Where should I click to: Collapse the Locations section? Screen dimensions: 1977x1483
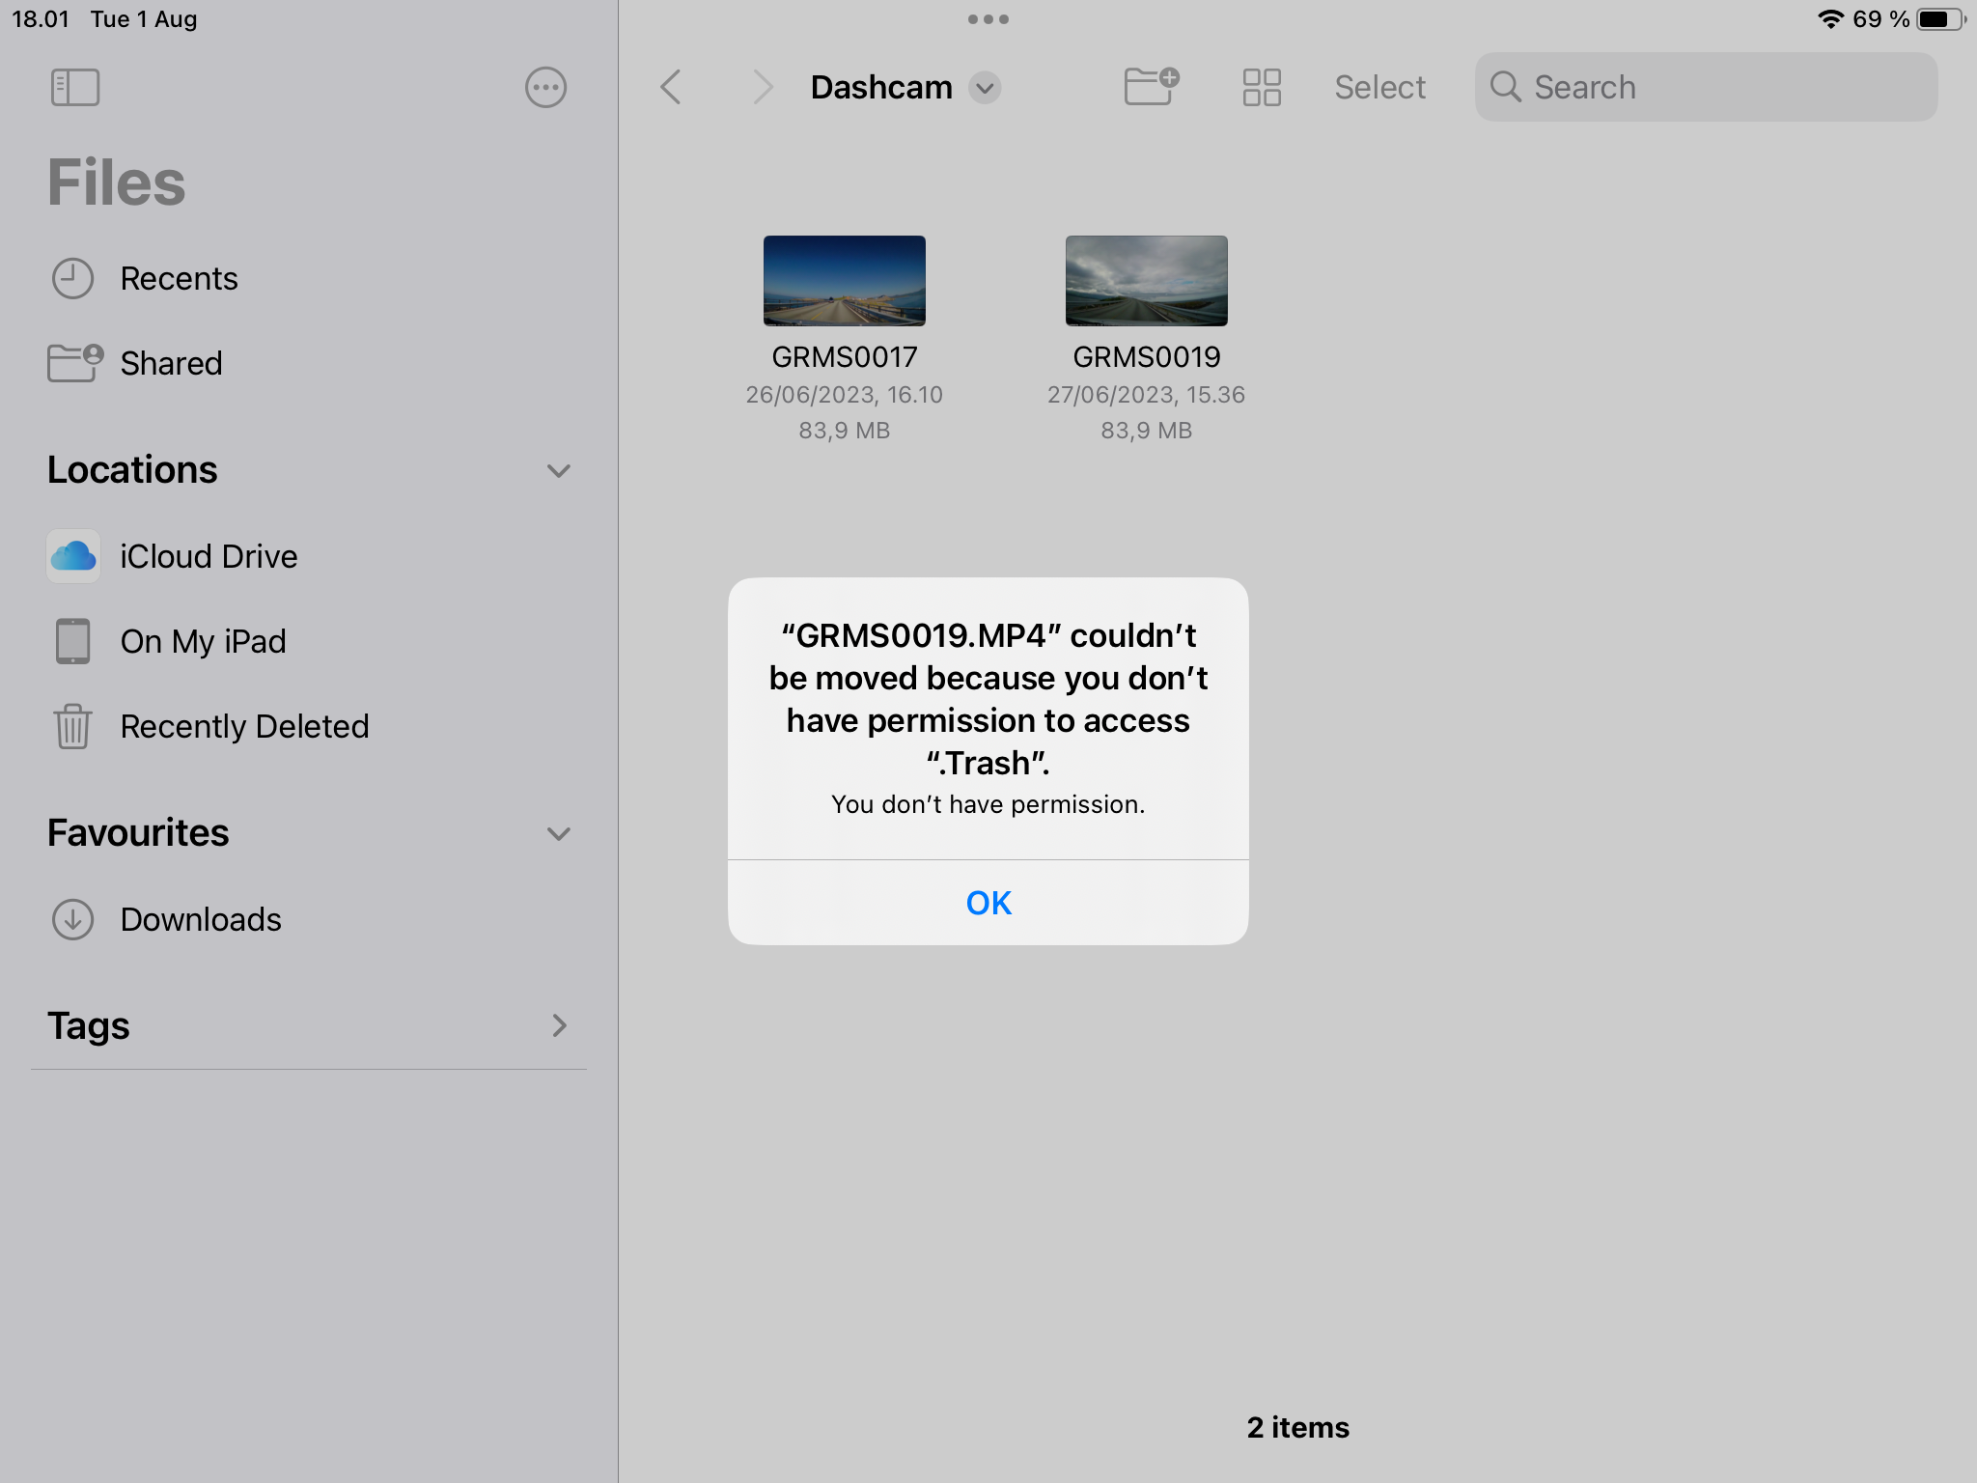tap(558, 470)
